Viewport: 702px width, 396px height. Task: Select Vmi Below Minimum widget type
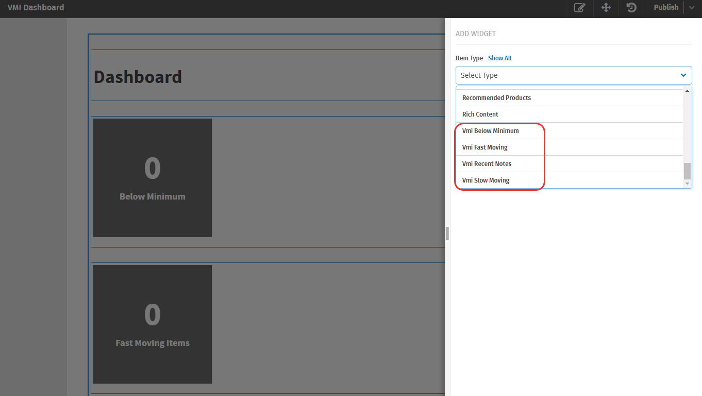coord(570,131)
